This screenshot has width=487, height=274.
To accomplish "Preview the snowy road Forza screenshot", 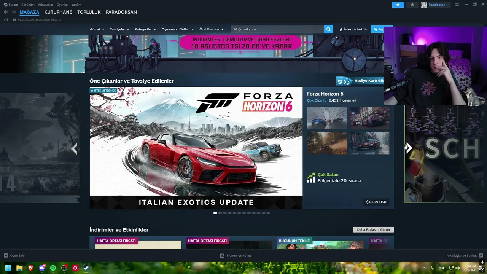I will tap(327, 118).
